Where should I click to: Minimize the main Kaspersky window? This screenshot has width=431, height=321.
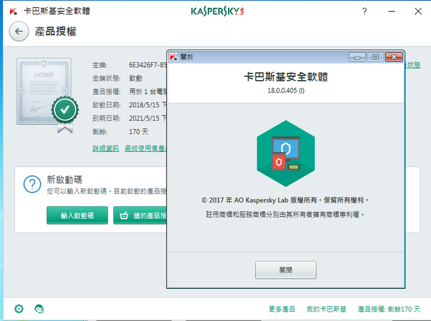point(391,11)
